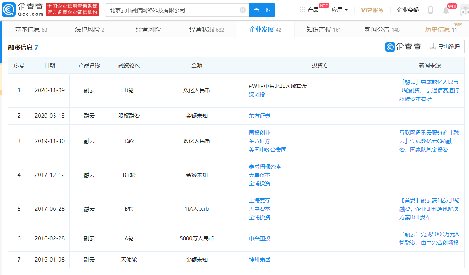Click the user avatar icon

[464, 10]
